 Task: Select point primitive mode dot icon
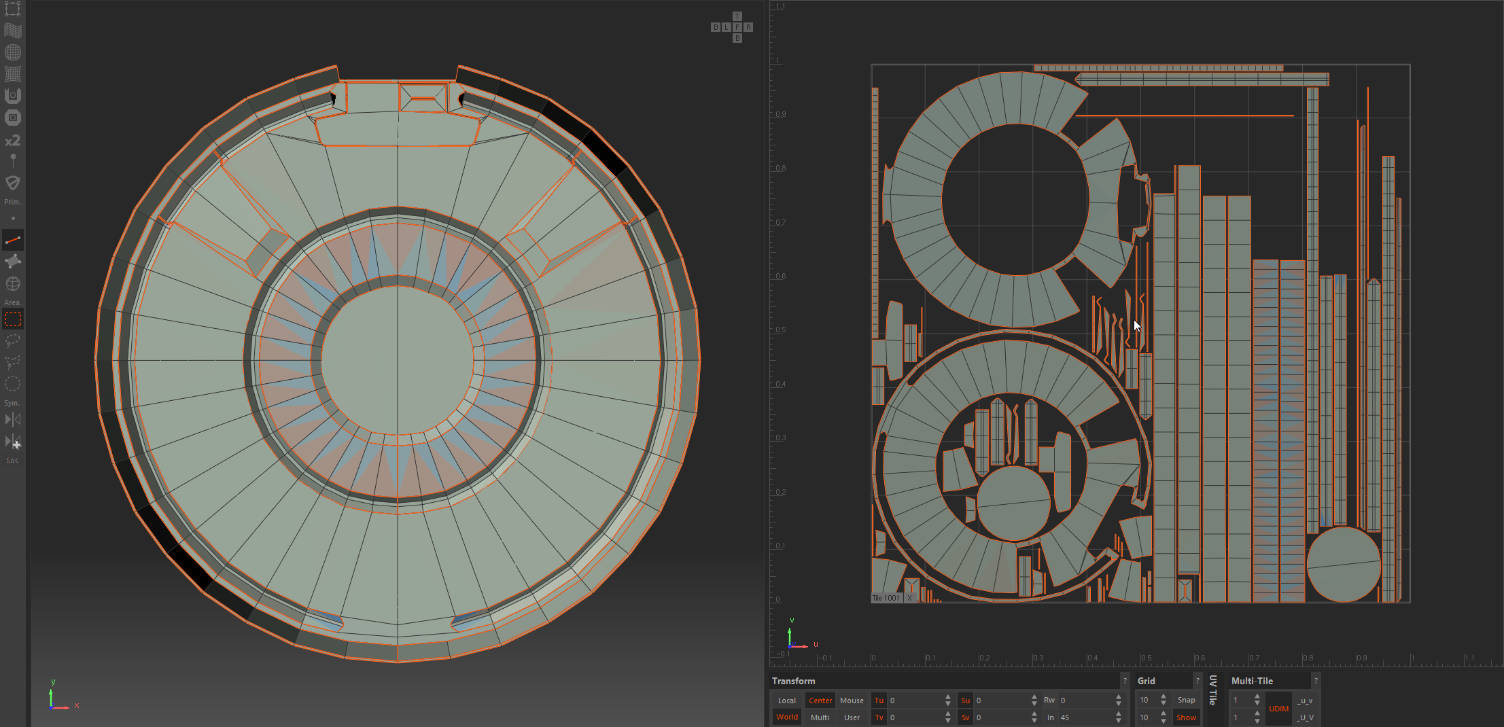click(13, 219)
